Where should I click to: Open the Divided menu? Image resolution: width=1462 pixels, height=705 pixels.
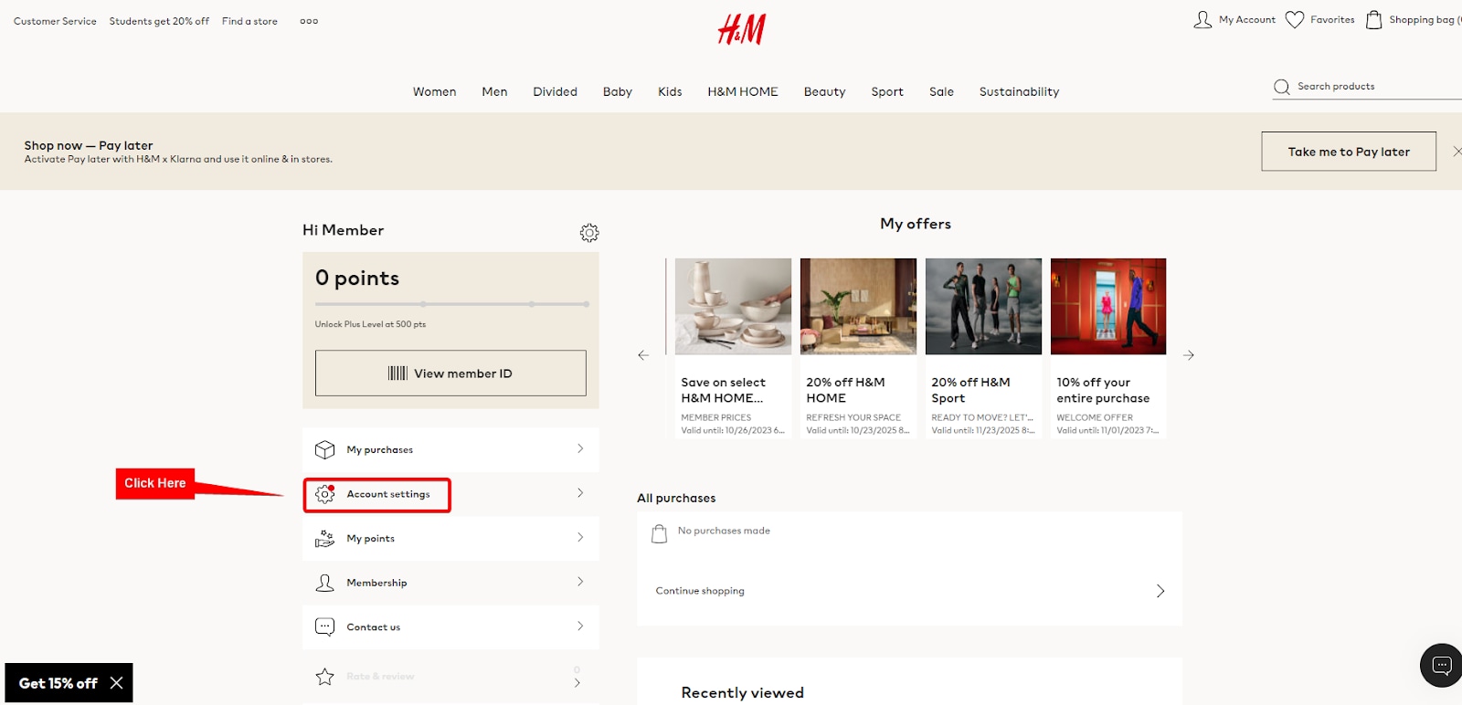pos(555,91)
